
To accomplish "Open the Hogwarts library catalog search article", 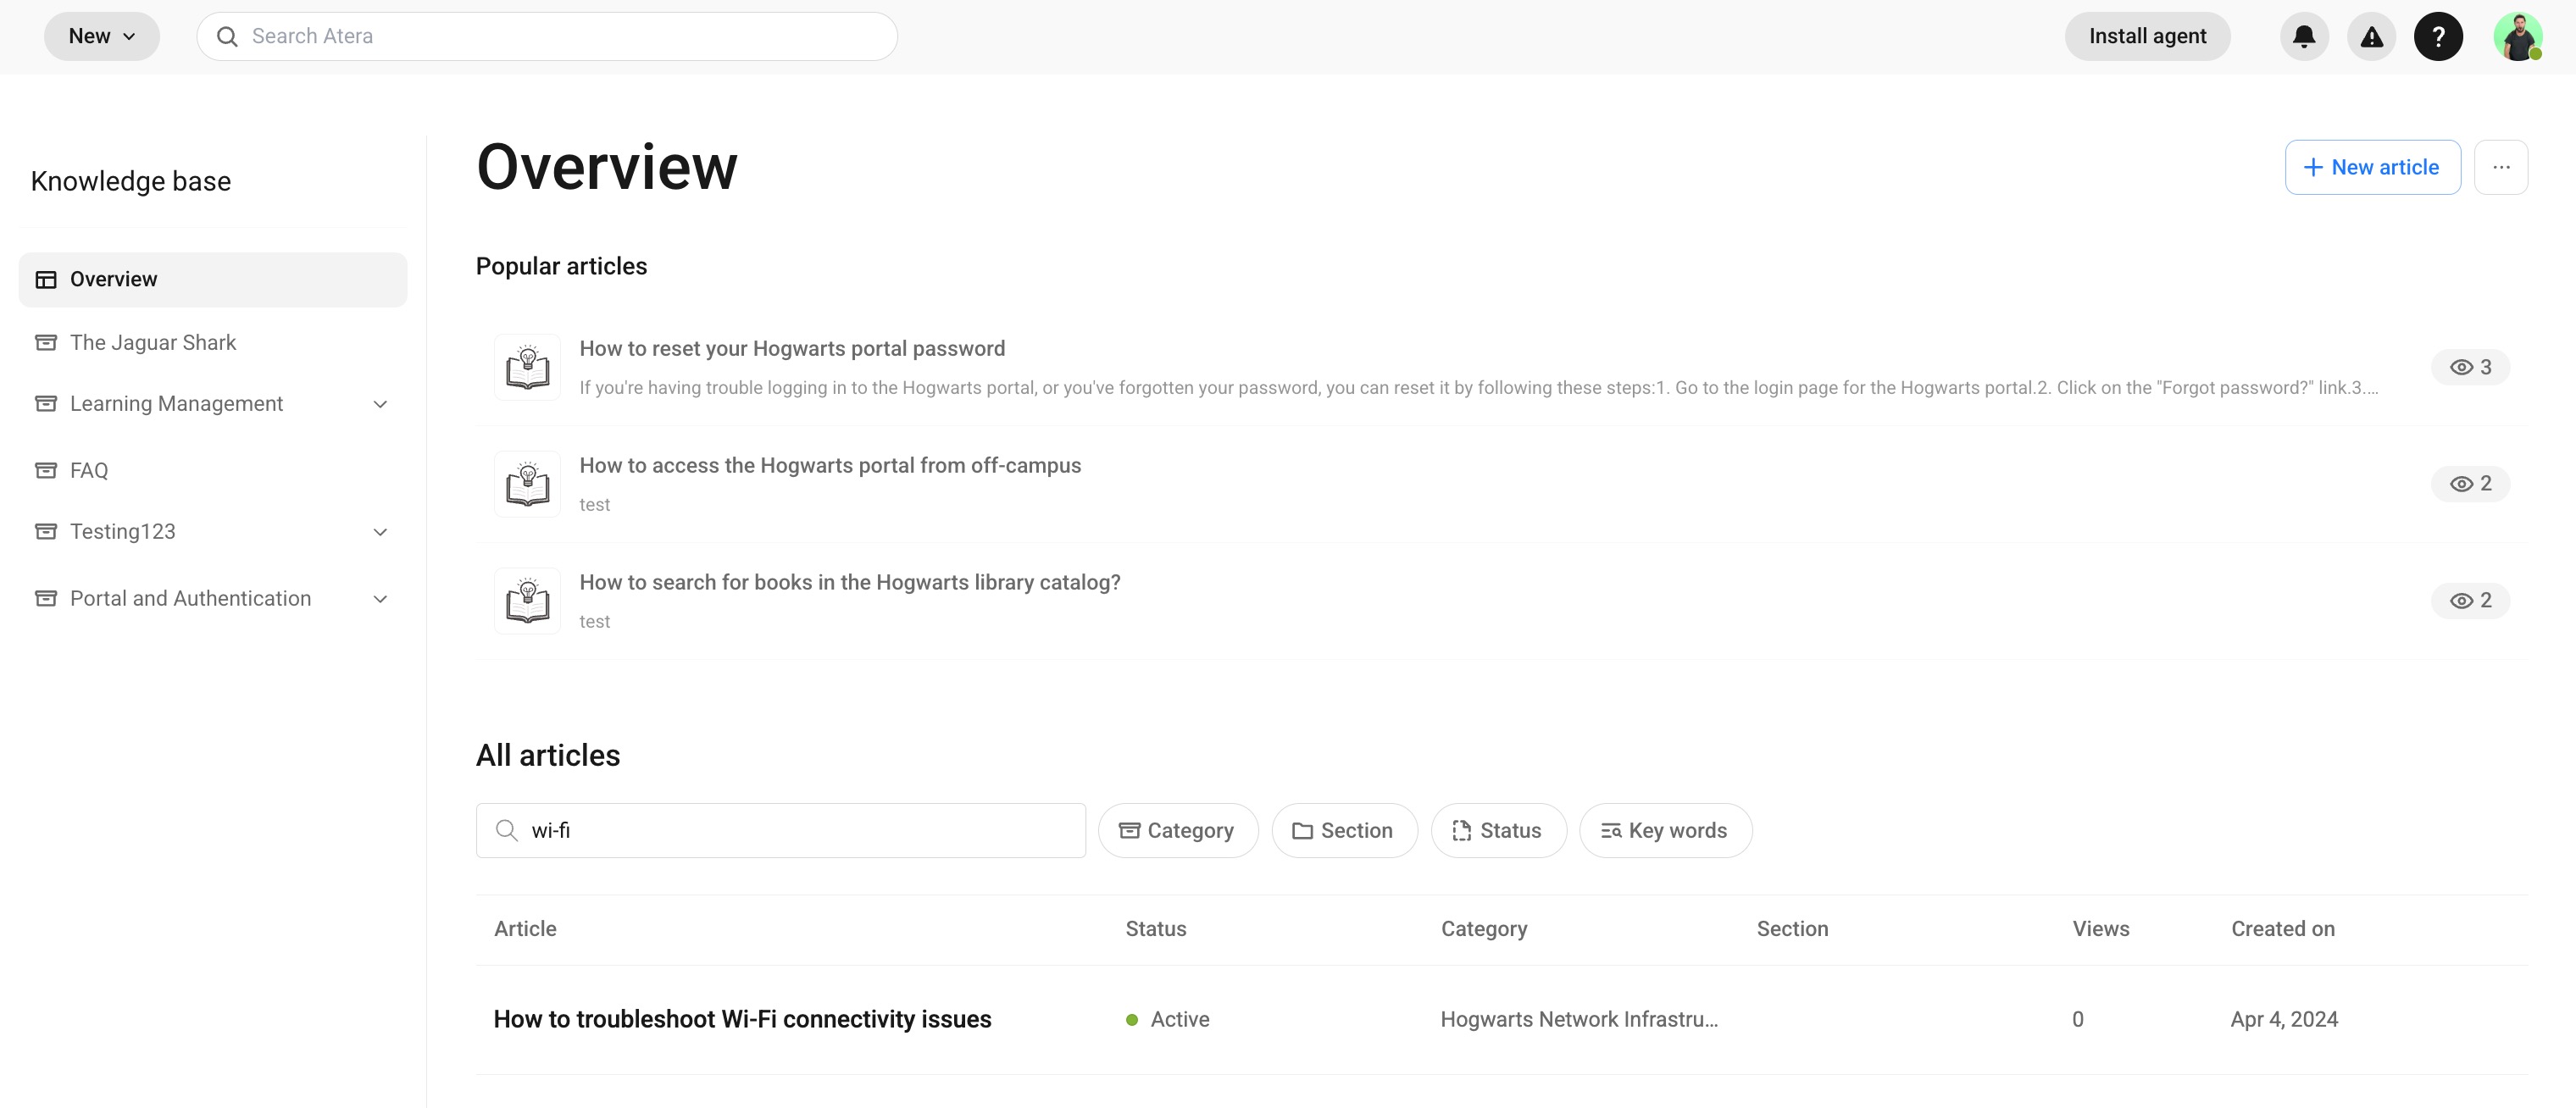I will (850, 583).
